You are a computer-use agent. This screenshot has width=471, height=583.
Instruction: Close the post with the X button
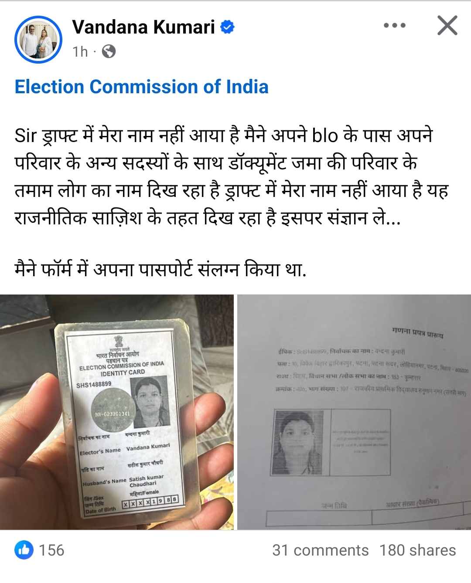point(447,25)
